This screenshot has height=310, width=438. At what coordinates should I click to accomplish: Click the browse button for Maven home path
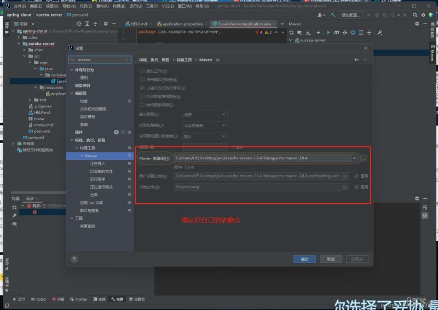tap(364, 158)
